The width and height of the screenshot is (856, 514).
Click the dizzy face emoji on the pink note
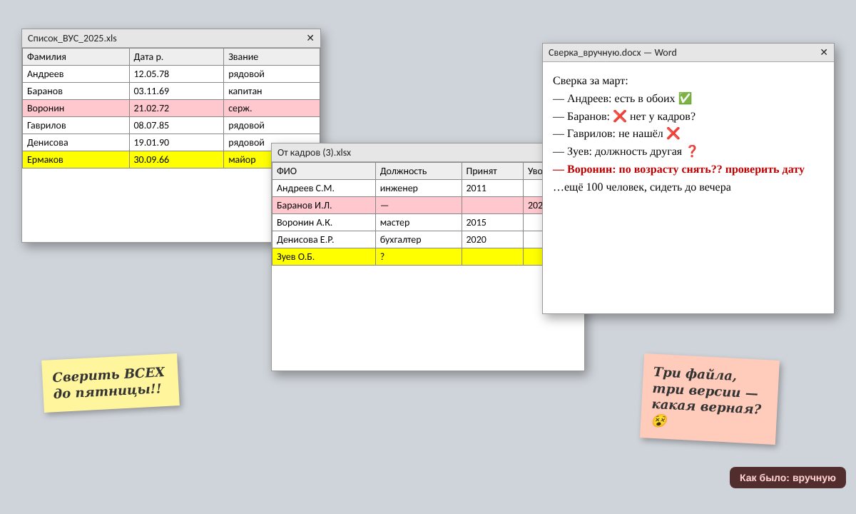660,421
